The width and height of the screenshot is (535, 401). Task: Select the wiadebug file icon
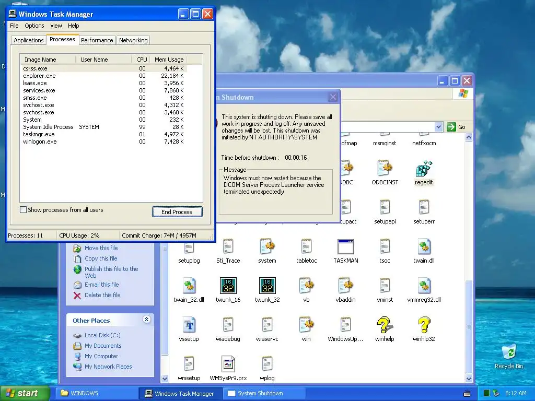[x=228, y=325]
